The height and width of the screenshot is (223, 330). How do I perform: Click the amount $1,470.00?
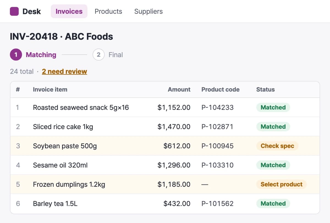174,127
